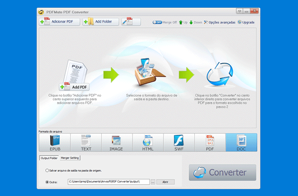The height and width of the screenshot is (196, 298).
Task: Select the SWF output format
Action: coord(179,142)
